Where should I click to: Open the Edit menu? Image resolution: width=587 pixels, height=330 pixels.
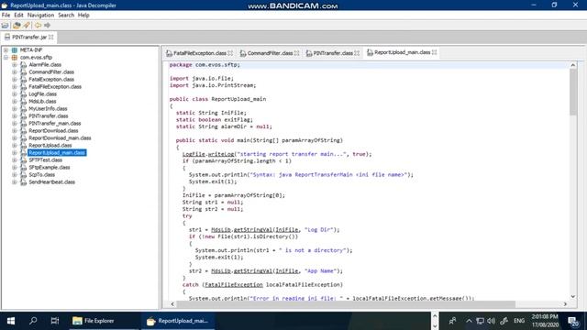click(x=18, y=15)
